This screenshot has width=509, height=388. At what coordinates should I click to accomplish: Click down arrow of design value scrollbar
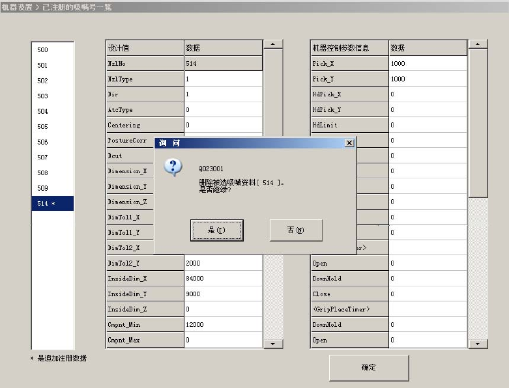pos(273,344)
